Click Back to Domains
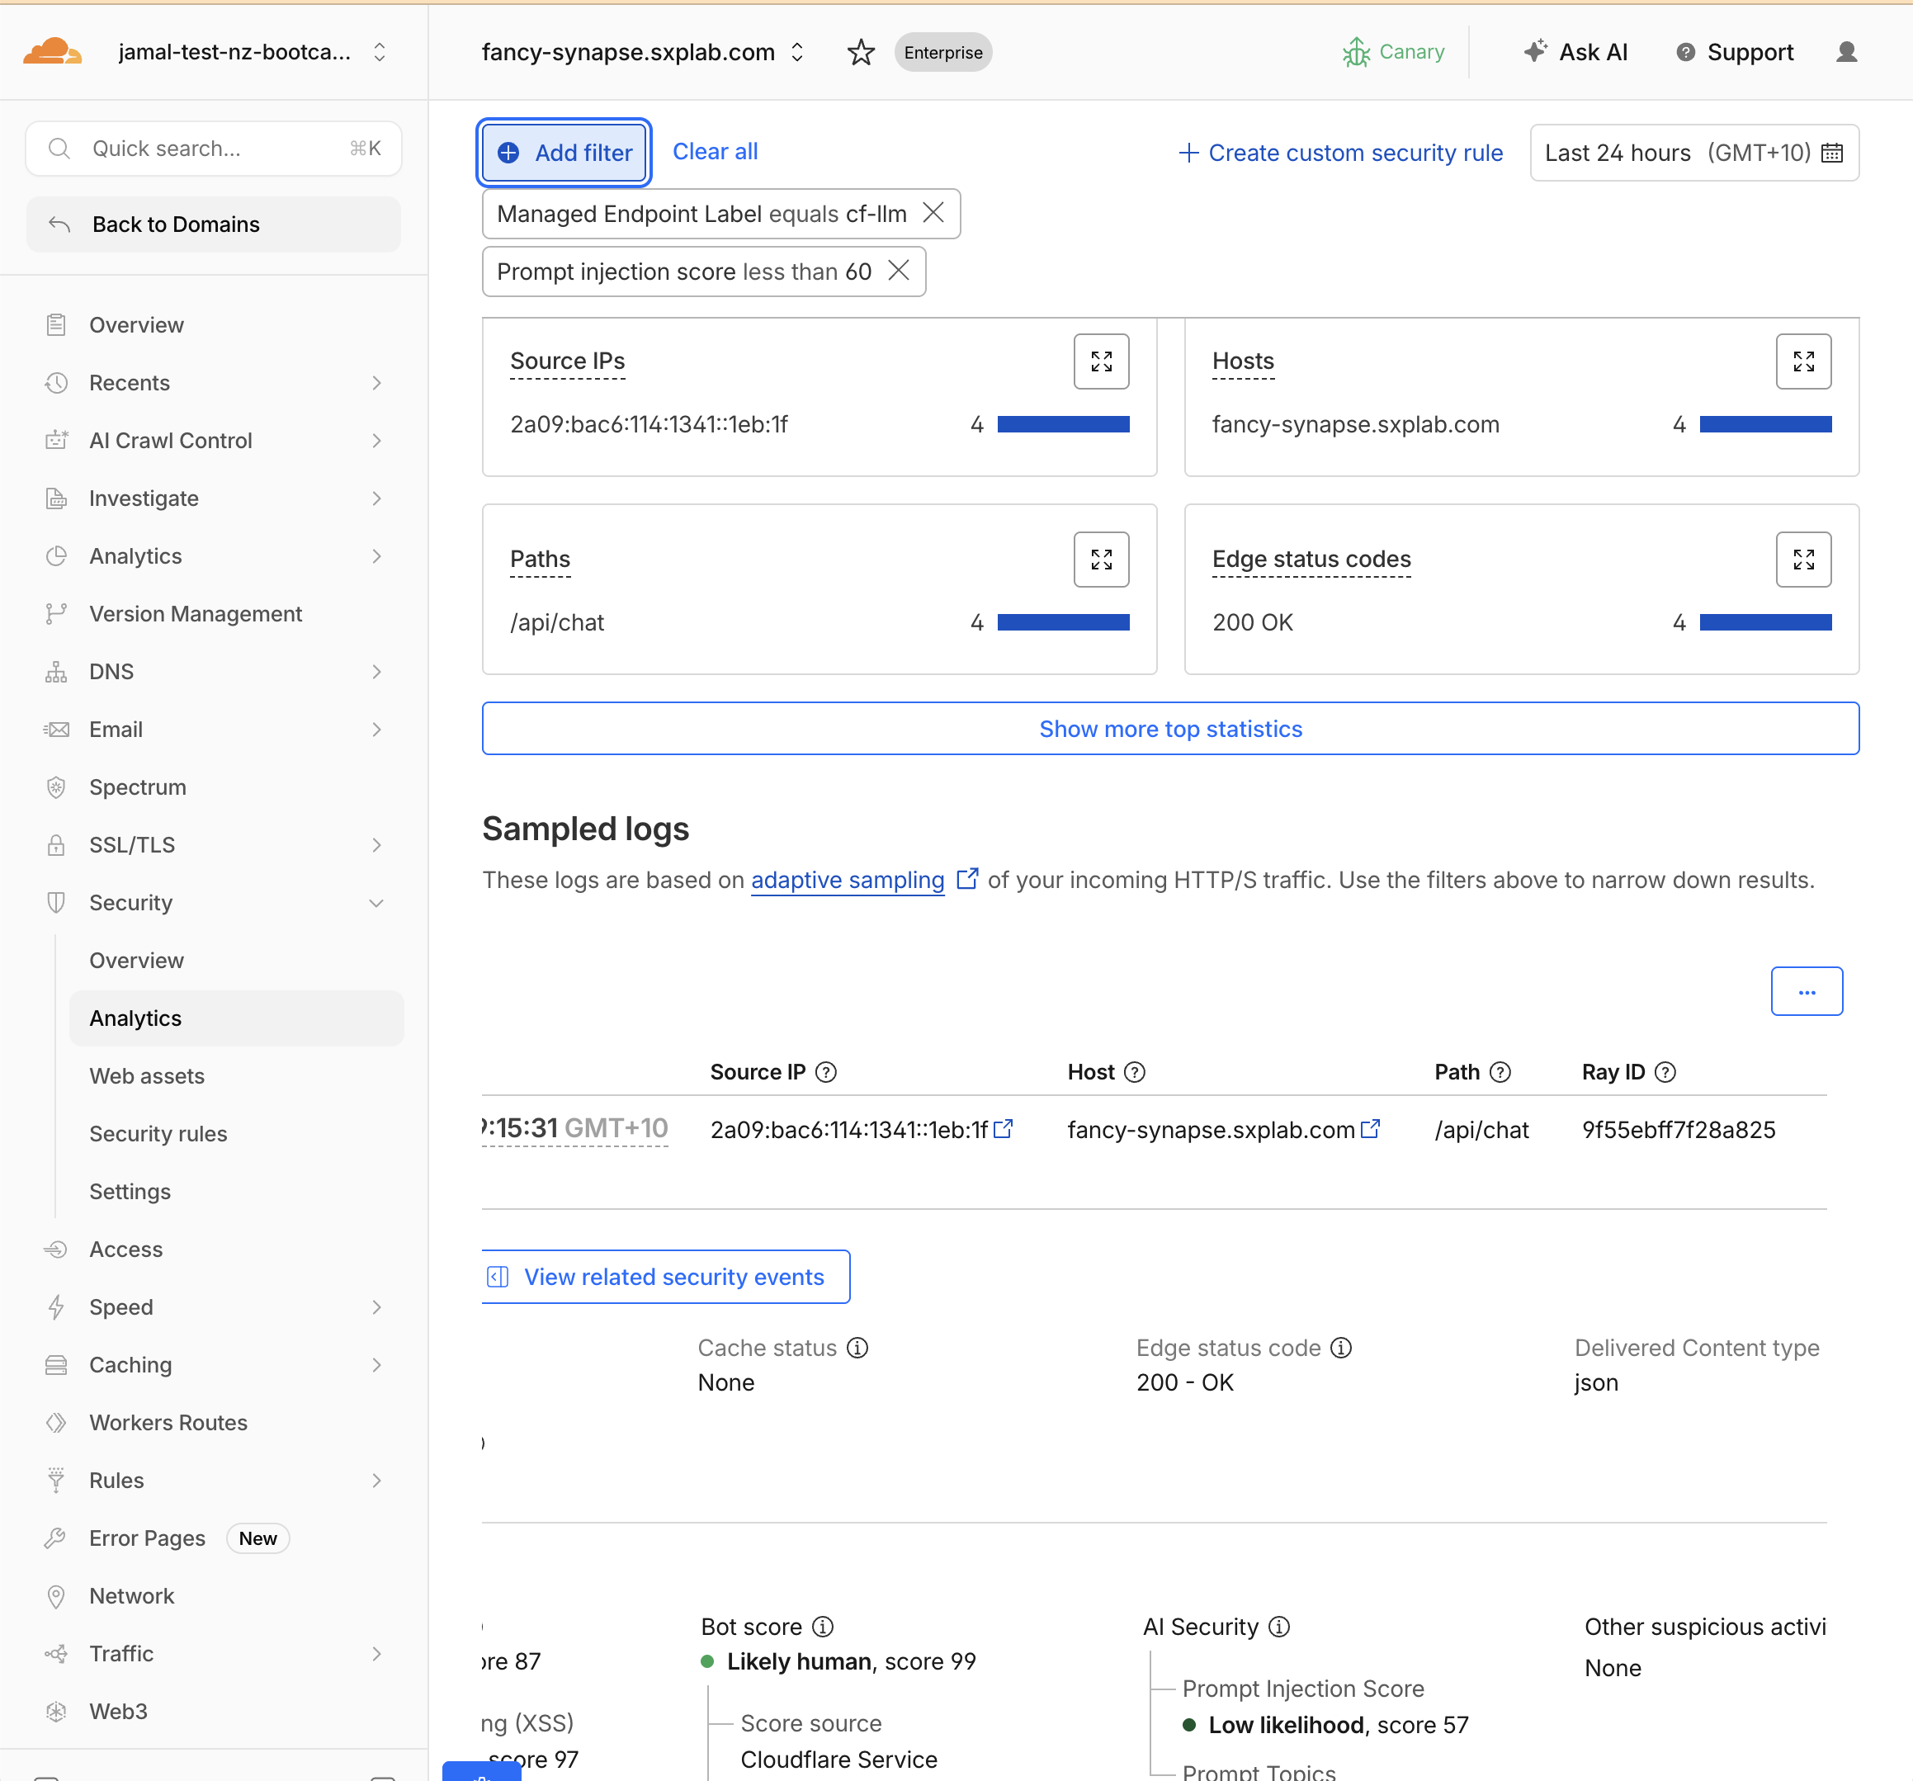The image size is (1913, 1781). (214, 224)
